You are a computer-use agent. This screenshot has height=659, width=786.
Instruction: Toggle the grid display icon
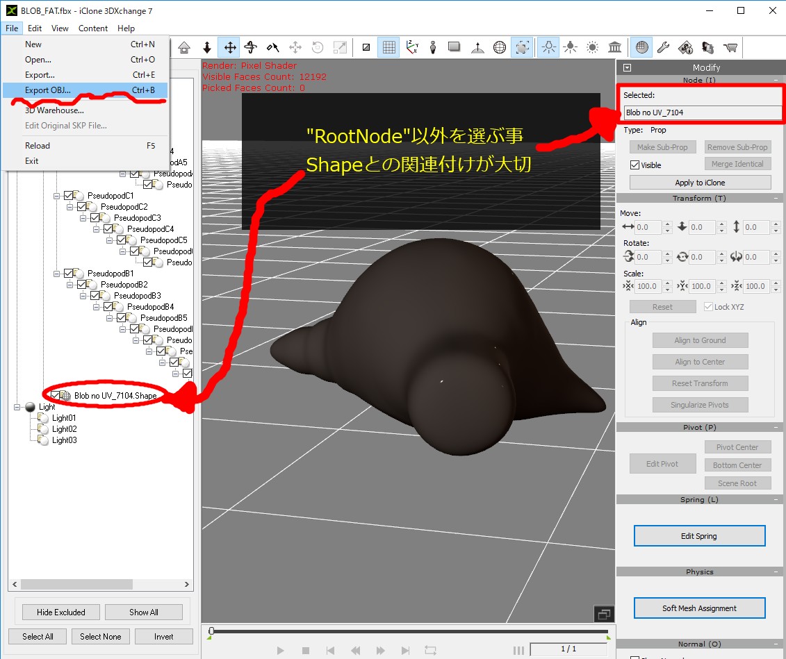pyautogui.click(x=388, y=48)
